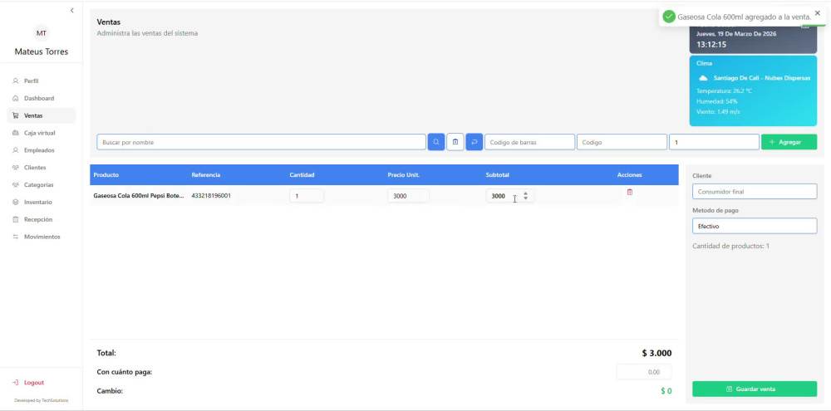This screenshot has height=411, width=831.
Task: Click the Cantidad de productos: 1 text
Action: 730,247
